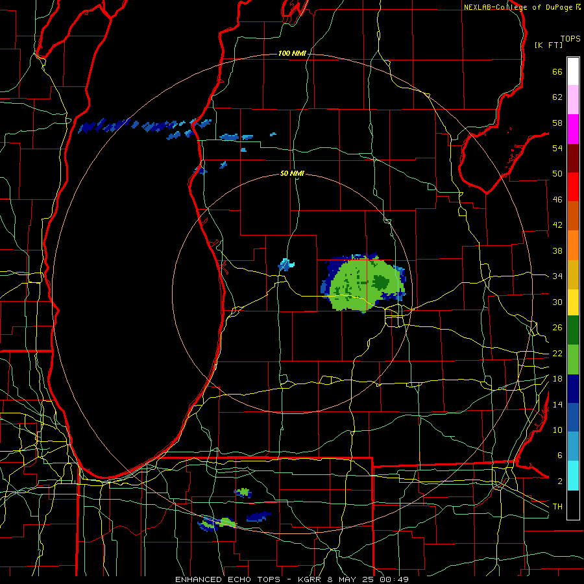Image resolution: width=584 pixels, height=584 pixels.
Task: Click the dark red legend swatch
Action: [573, 158]
